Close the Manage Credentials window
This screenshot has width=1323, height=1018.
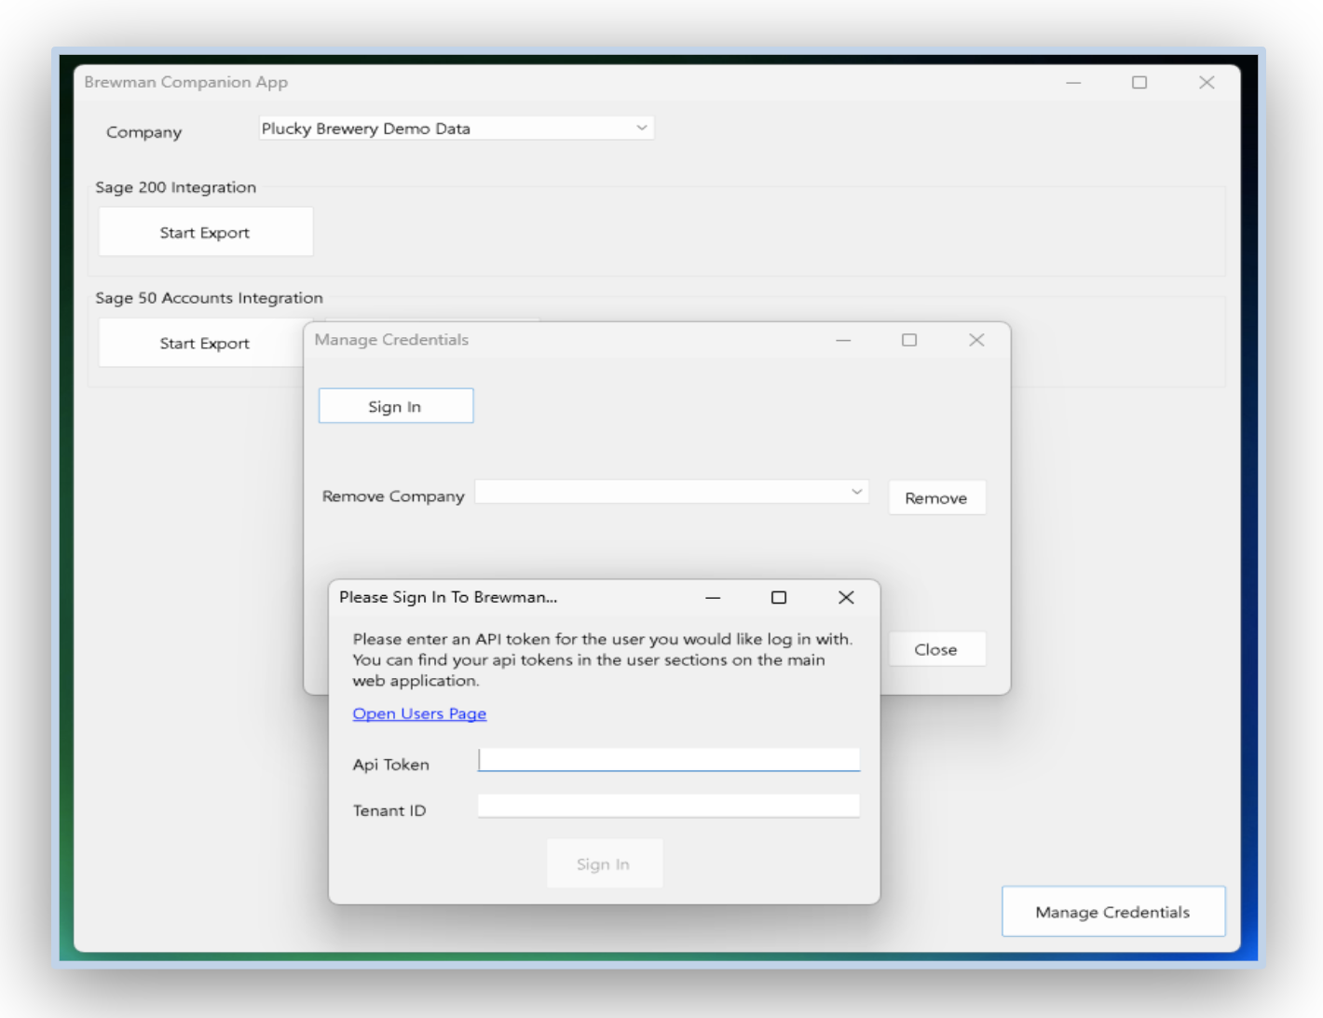pos(976,340)
